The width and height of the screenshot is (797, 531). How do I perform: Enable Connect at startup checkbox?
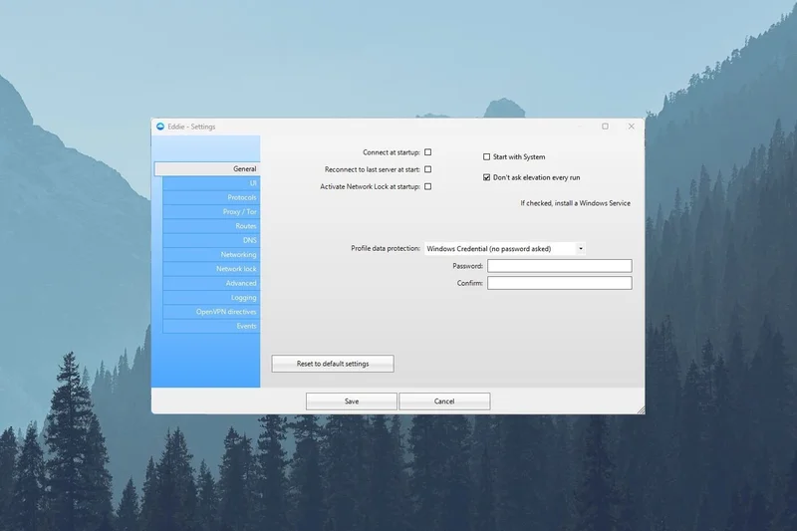click(428, 152)
